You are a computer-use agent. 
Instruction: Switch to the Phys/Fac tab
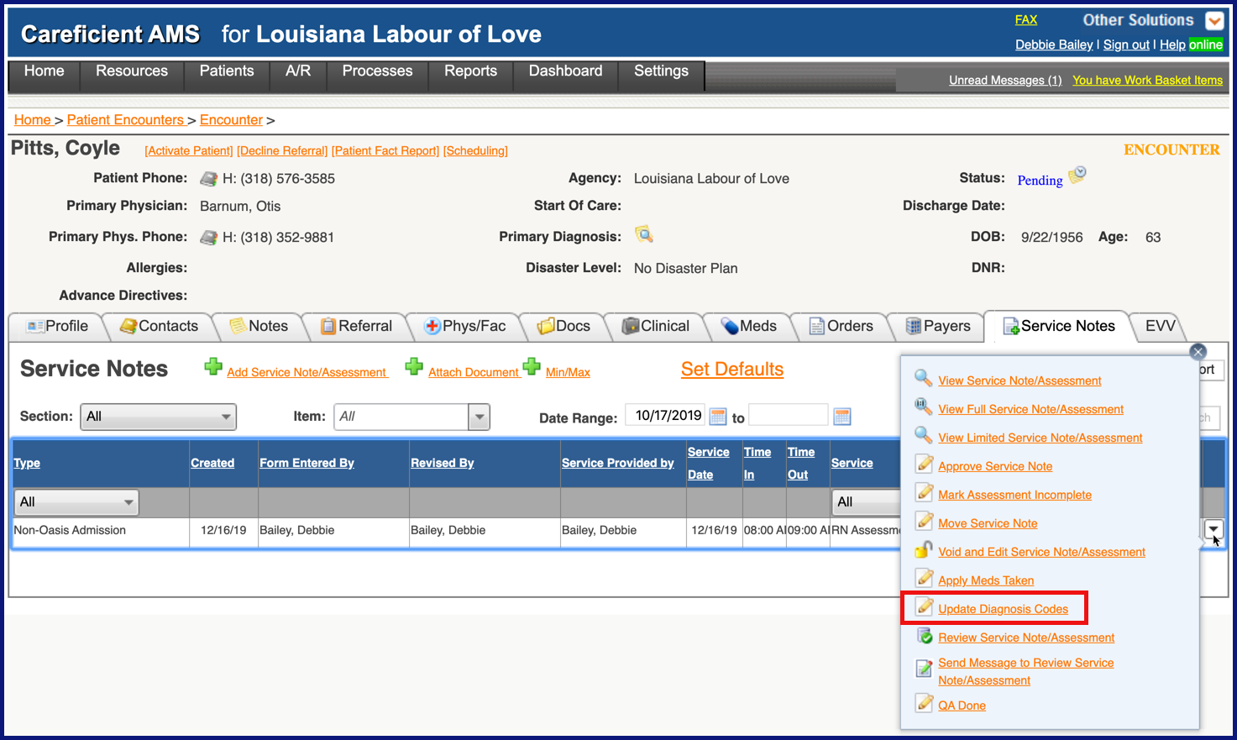tap(465, 326)
